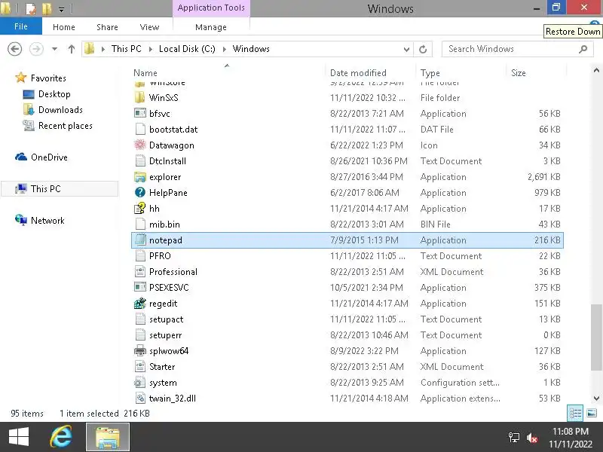The width and height of the screenshot is (603, 452).
Task: Switch to large icons view layout icon
Action: [x=592, y=413]
